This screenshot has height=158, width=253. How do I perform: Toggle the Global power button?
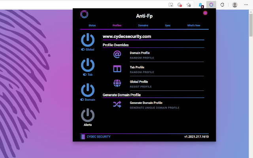(x=88, y=40)
